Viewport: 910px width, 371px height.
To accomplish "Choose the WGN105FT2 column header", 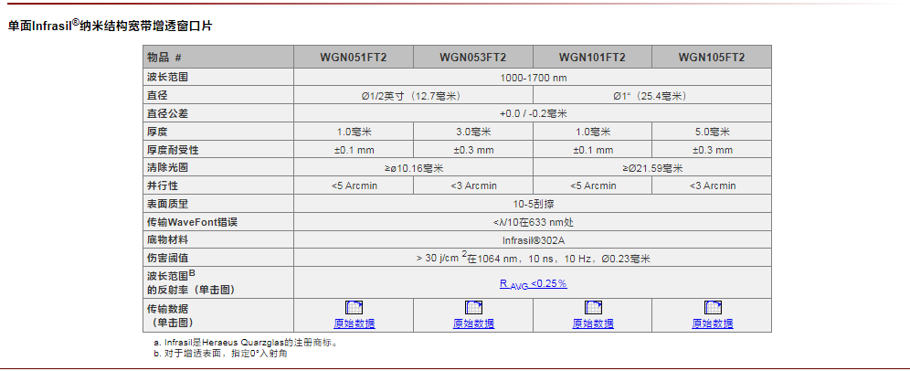I will 712,57.
